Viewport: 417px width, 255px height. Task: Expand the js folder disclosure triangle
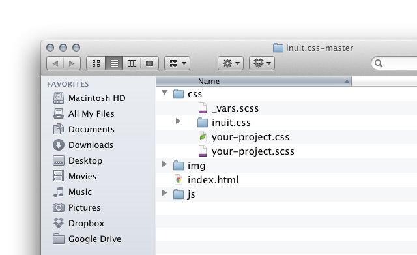[x=165, y=192]
